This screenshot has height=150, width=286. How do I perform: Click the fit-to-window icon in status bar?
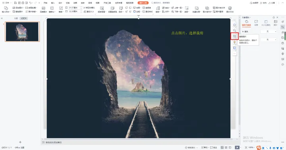pyautogui.click(x=246, y=148)
